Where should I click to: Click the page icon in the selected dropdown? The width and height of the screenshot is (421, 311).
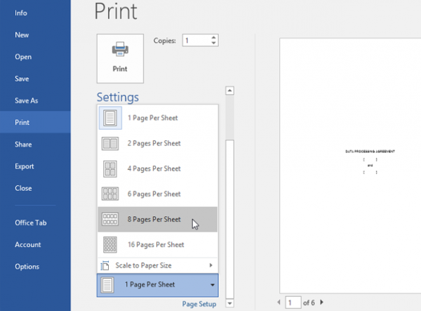107,285
